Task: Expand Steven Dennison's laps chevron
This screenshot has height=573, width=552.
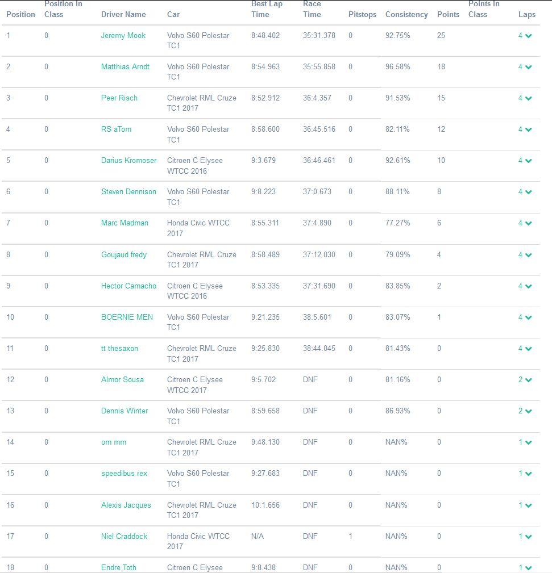Action: (528, 192)
